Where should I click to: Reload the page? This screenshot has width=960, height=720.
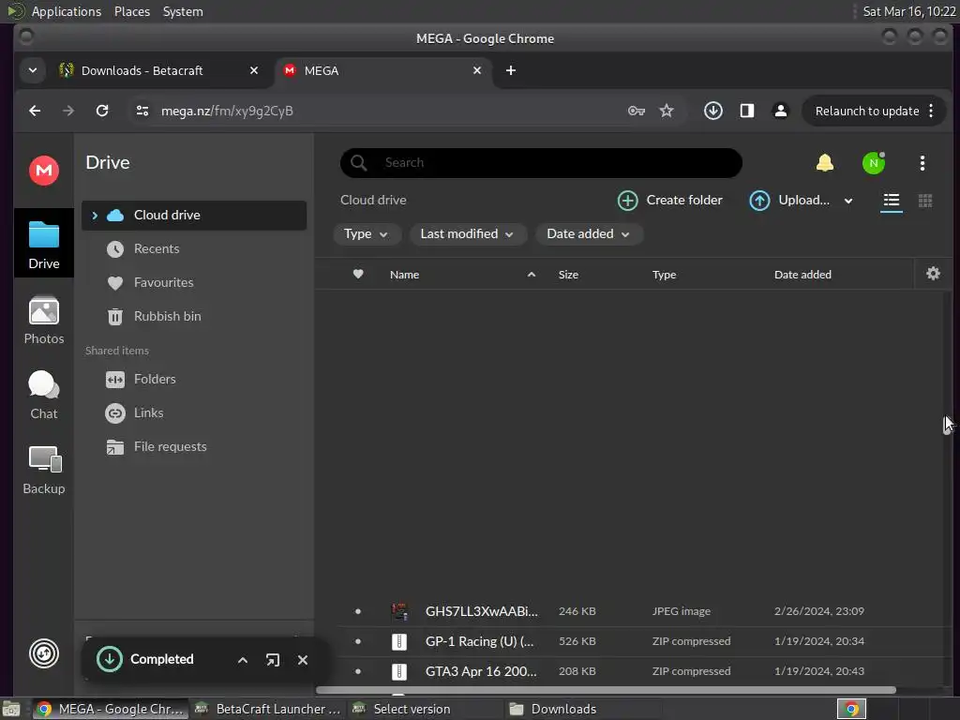[x=102, y=111]
